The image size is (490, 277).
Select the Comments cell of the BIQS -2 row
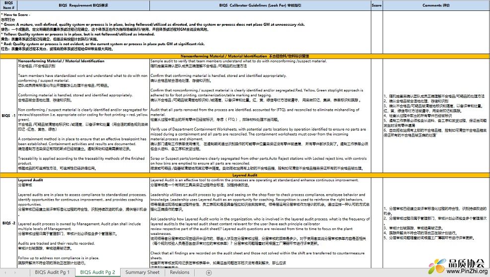click(436, 223)
